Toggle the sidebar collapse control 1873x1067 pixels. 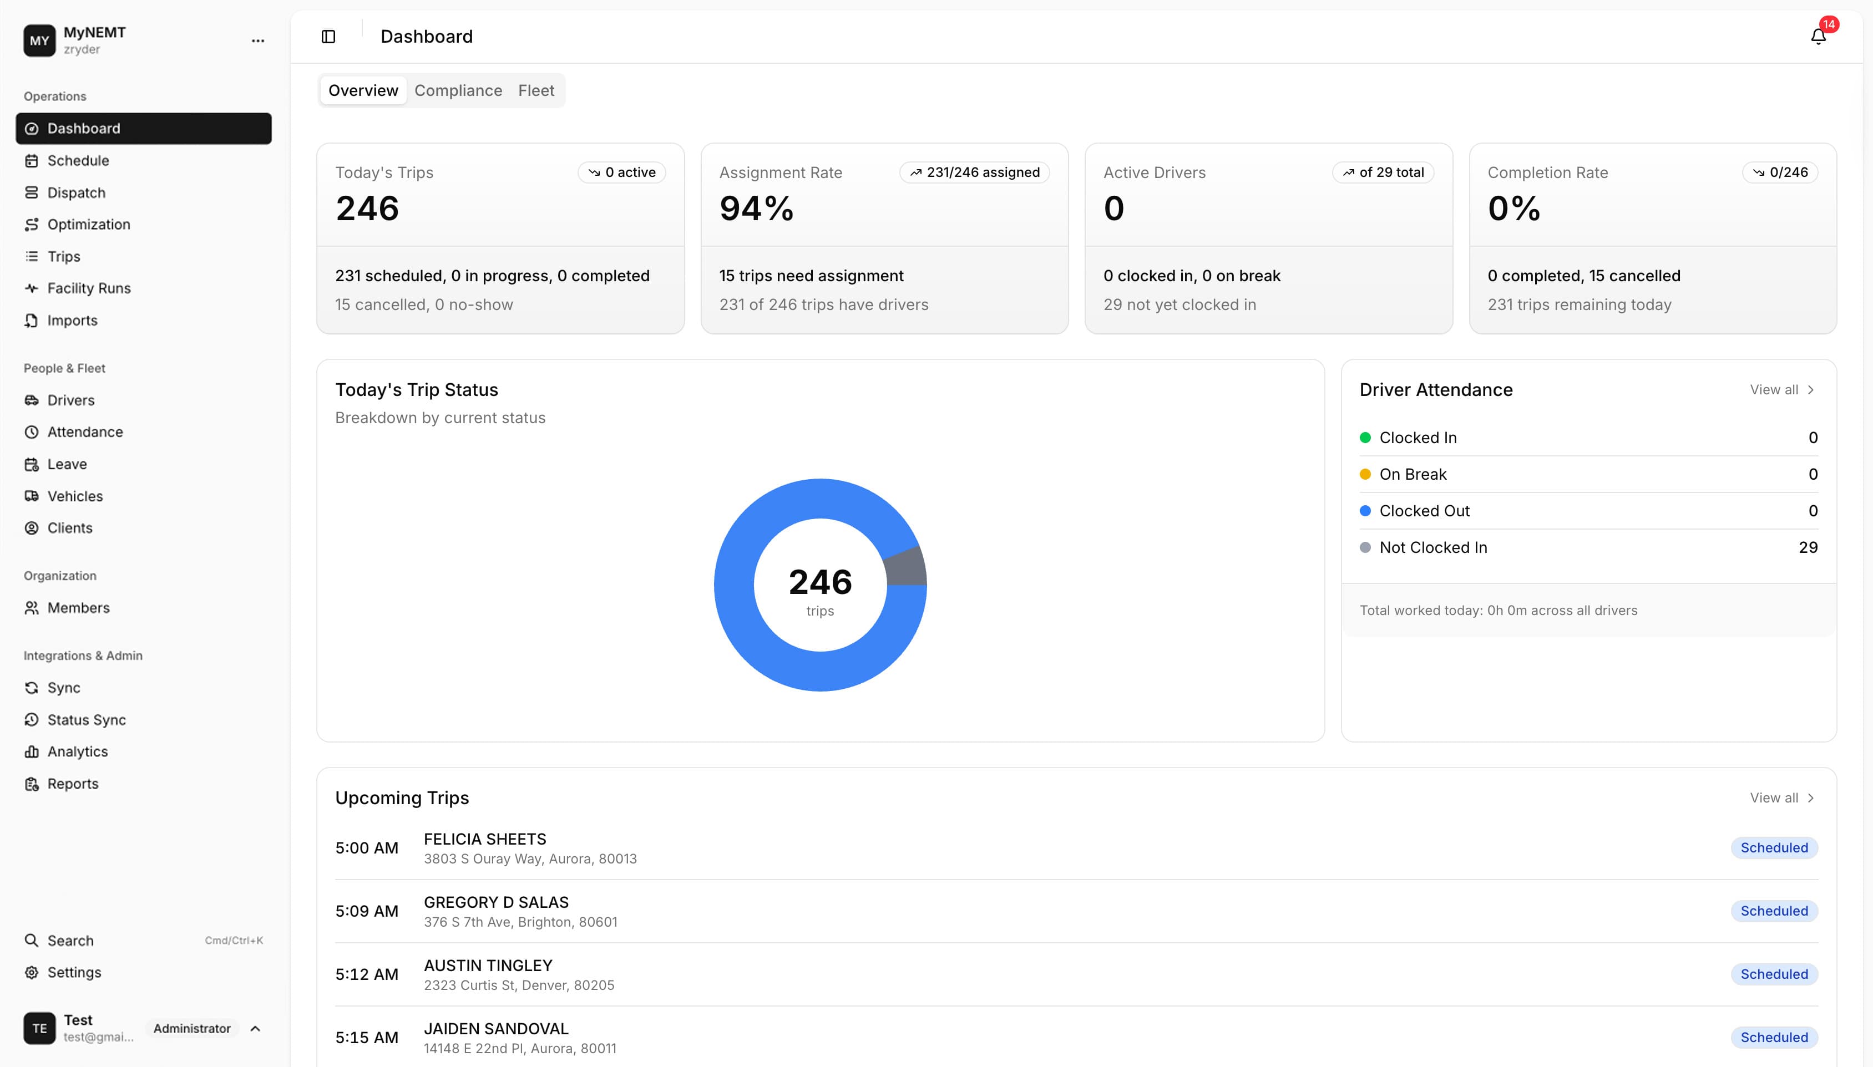click(x=328, y=36)
